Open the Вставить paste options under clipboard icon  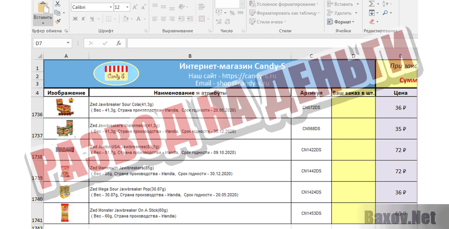pos(43,20)
